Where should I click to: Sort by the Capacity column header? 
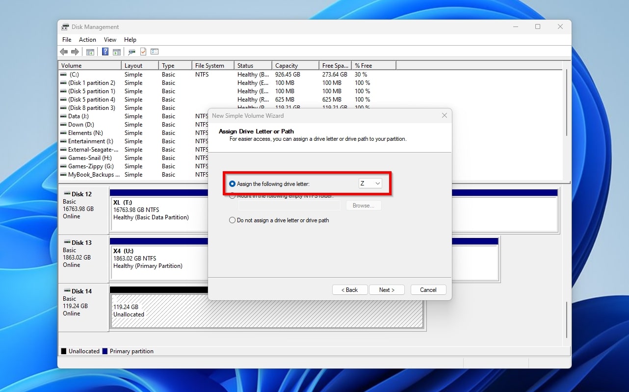[296, 65]
